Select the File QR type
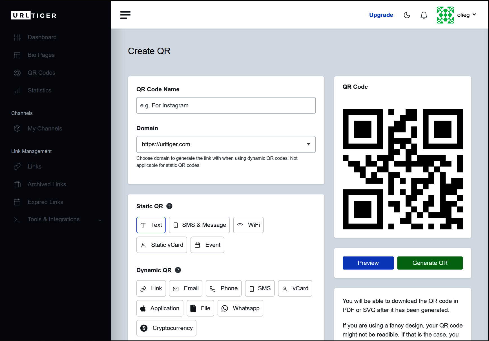Screen dimensions: 489x341 coord(200,308)
